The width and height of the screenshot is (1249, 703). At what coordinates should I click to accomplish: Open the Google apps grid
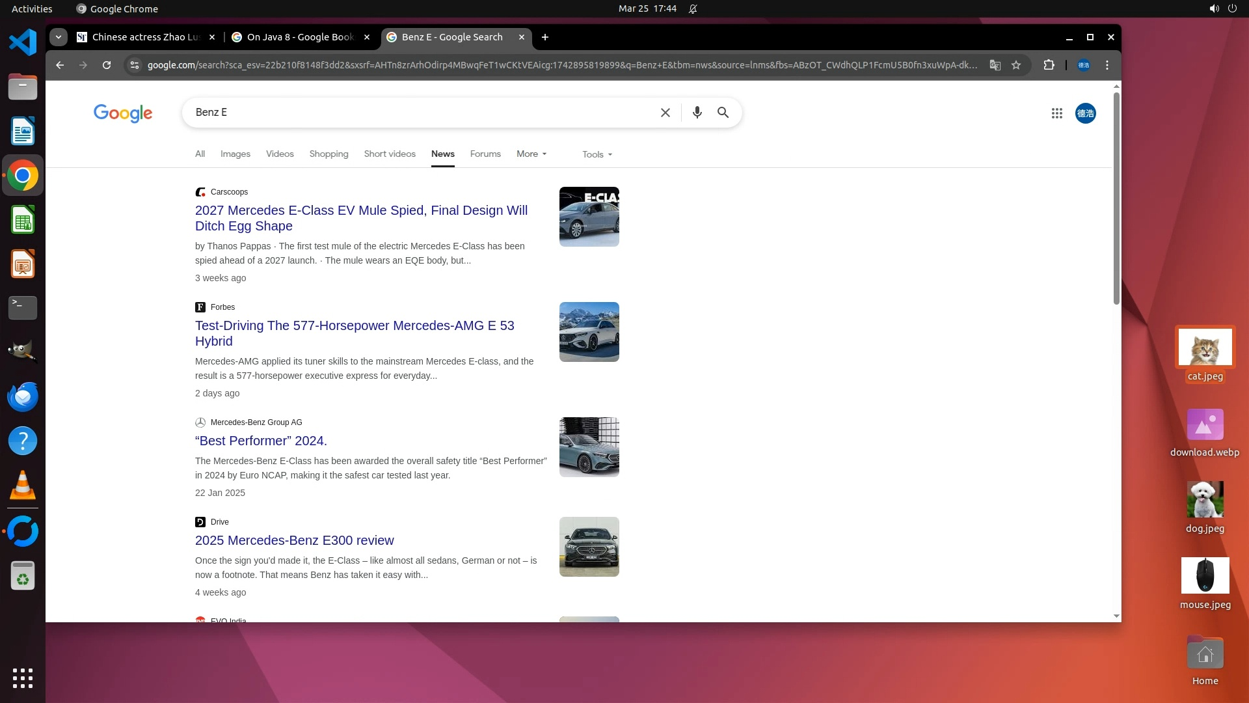pos(1056,113)
